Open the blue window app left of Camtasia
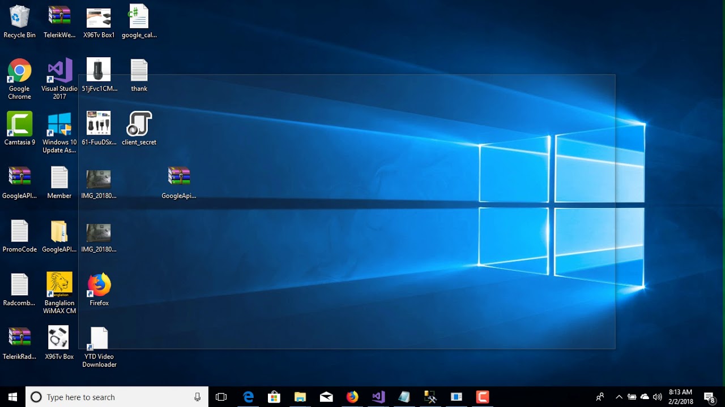Screen dimensions: 725x407 457,397
